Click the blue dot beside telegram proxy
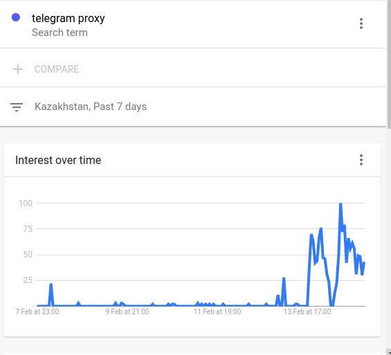This screenshot has width=391, height=355. coord(16,17)
